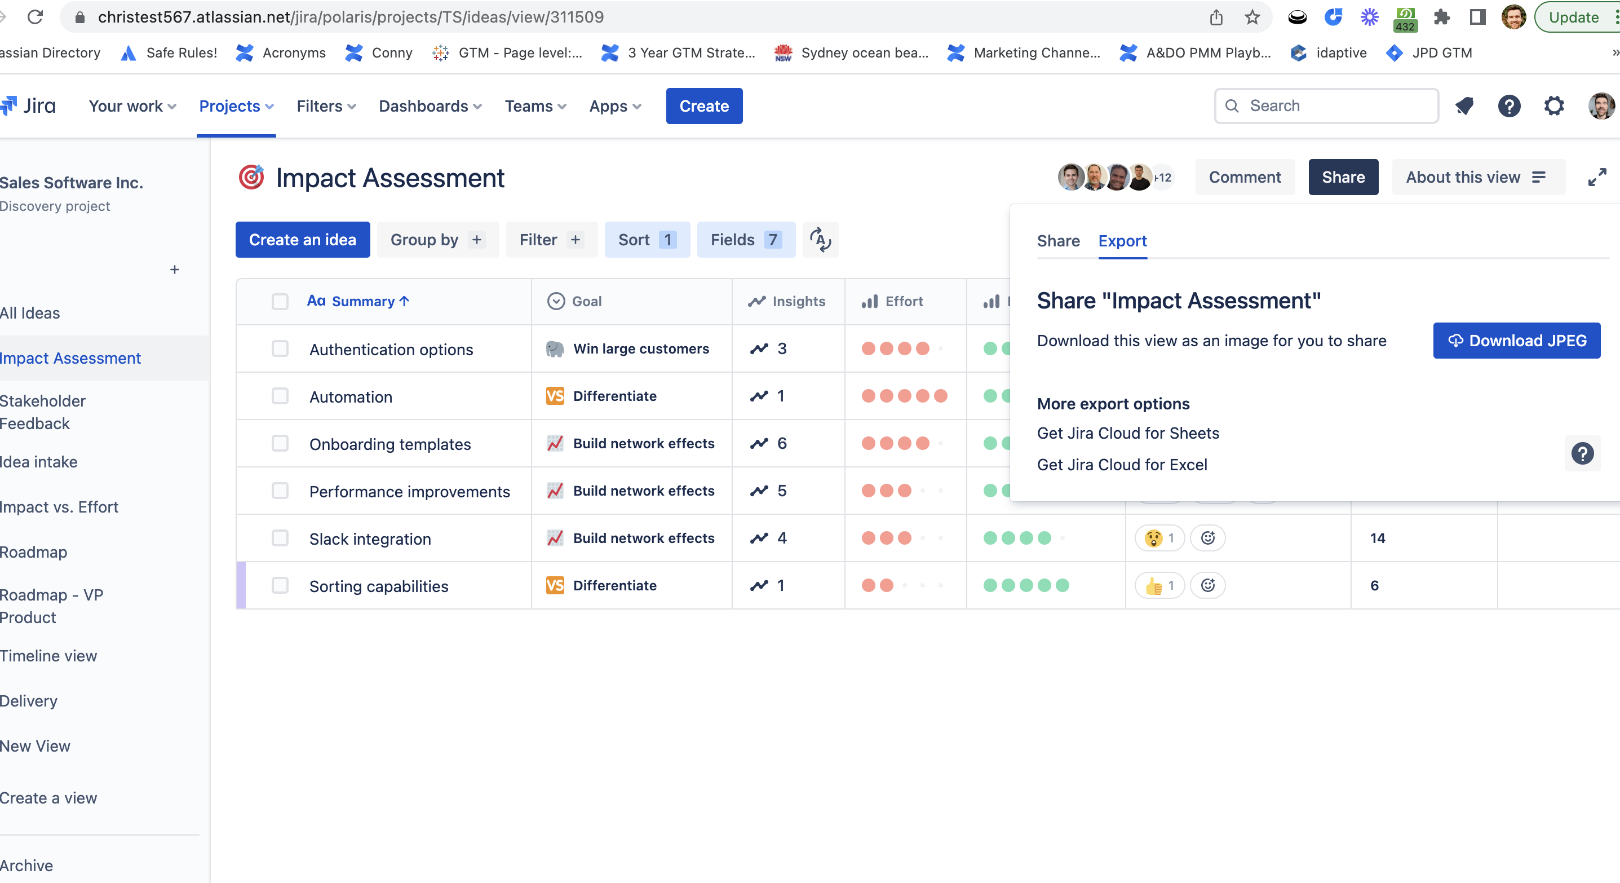Open the Apps dropdown

point(614,105)
